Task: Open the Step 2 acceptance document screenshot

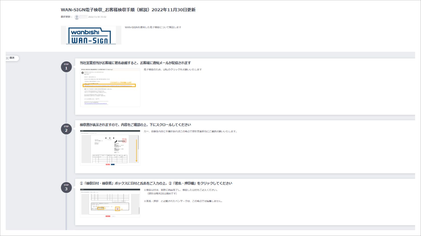Action: 110,148
